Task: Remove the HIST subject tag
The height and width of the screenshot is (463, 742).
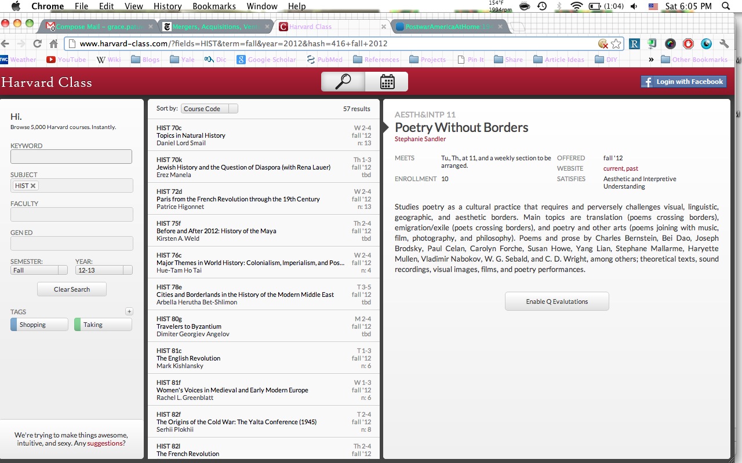Action: coord(33,186)
